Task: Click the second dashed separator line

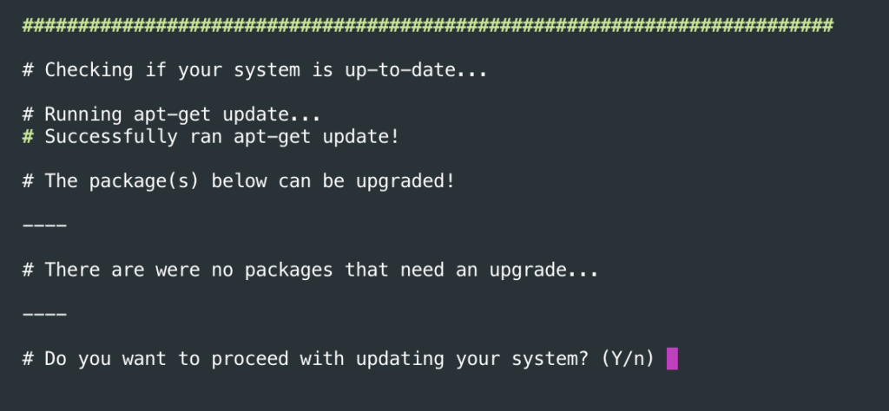Action: [45, 314]
